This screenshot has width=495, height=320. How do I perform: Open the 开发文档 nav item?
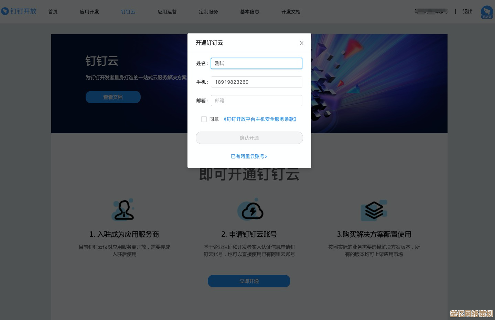click(291, 12)
